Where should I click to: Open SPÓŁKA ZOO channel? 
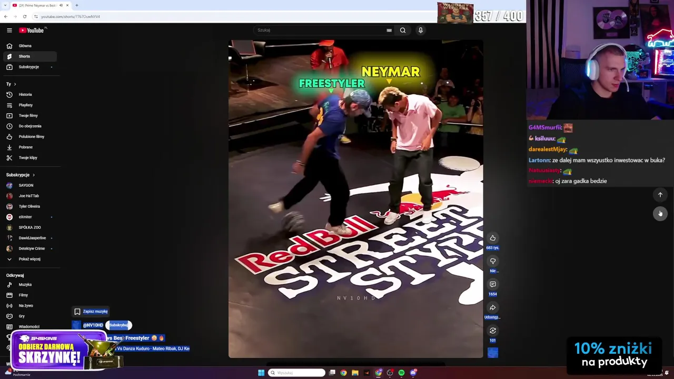(30, 227)
